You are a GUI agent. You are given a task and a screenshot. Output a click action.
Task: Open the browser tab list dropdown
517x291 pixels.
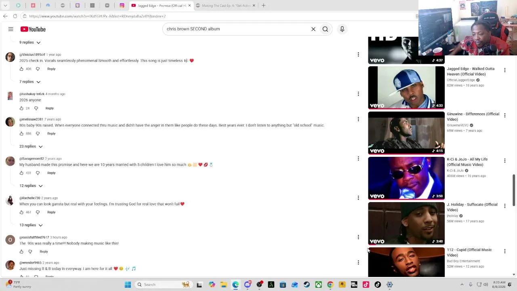(x=5, y=6)
